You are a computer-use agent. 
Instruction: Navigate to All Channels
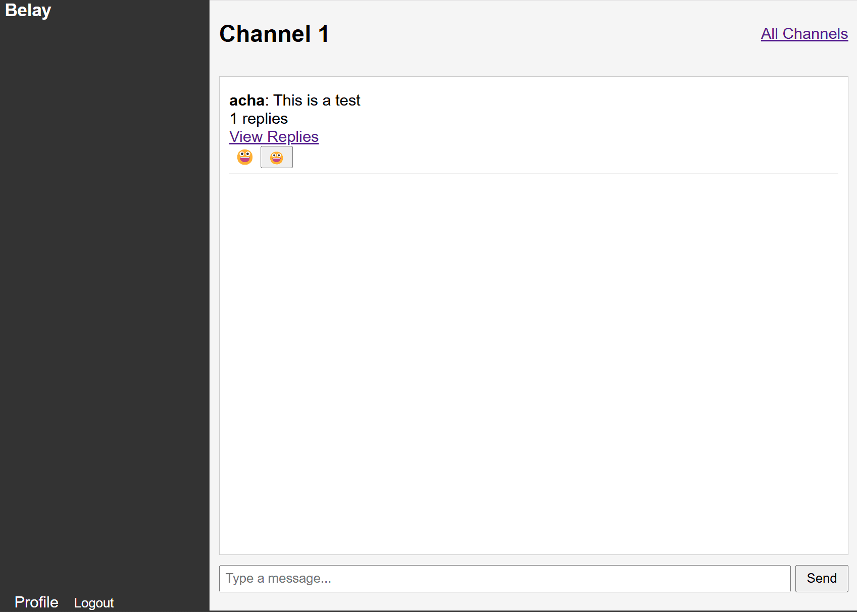[804, 33]
